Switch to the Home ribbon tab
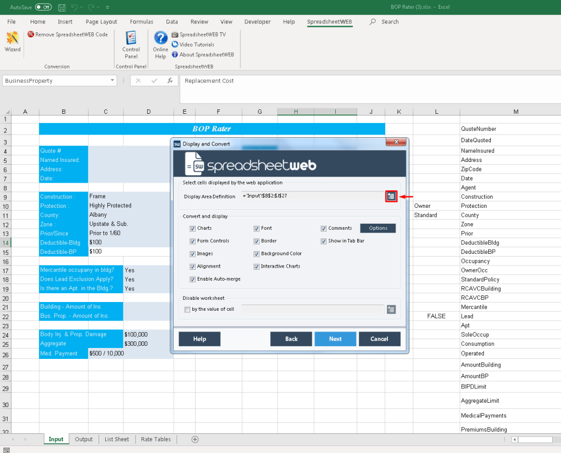The image size is (561, 453). point(38,22)
